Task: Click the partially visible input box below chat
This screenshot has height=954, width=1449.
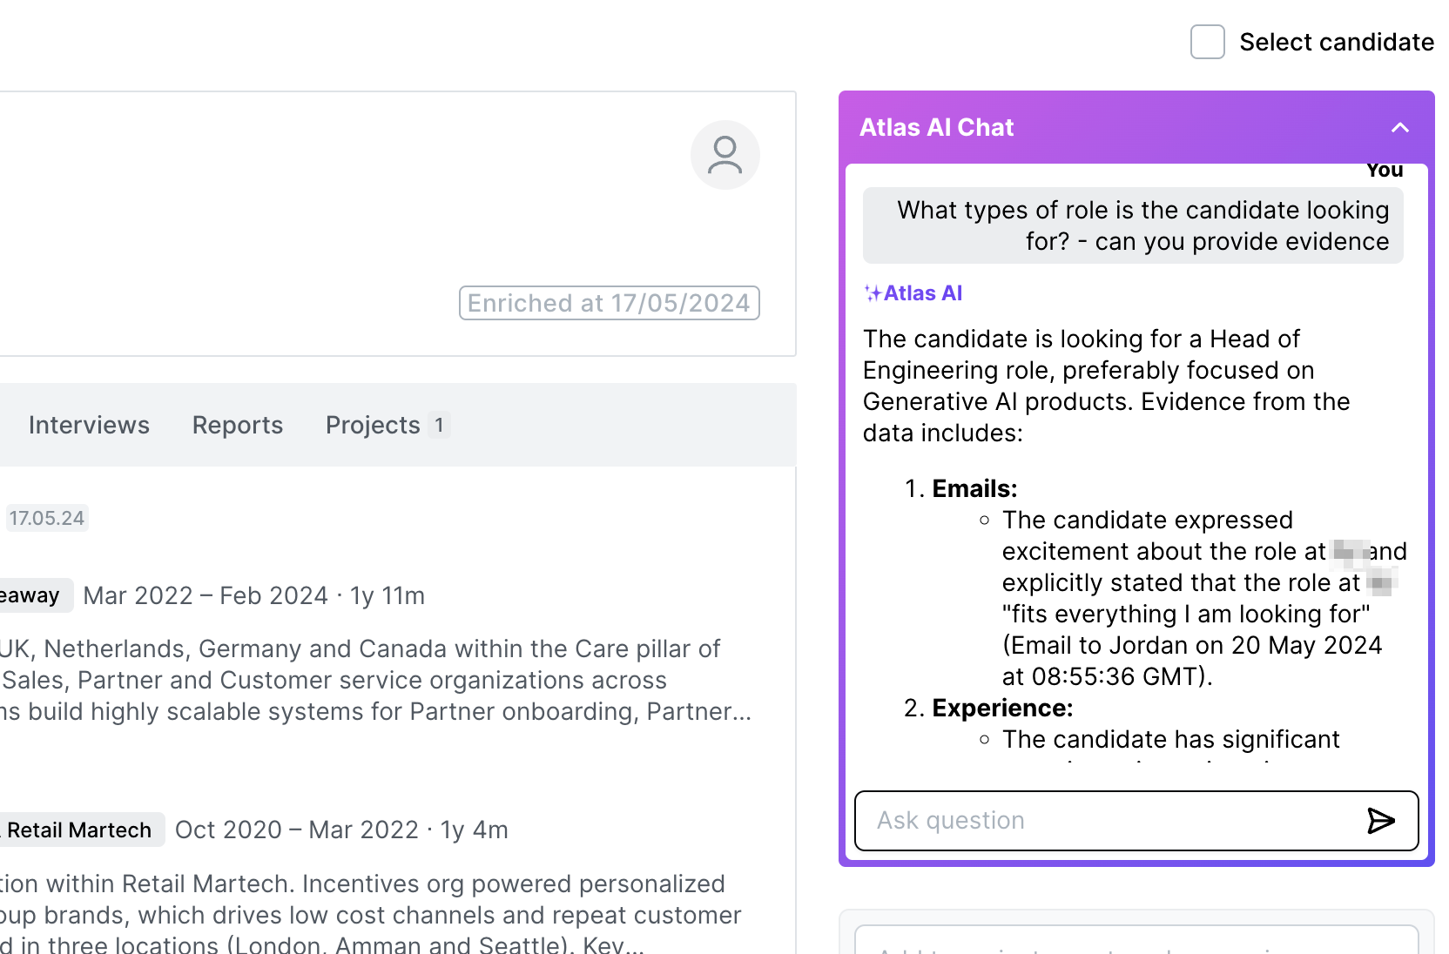Action: pos(1136,942)
